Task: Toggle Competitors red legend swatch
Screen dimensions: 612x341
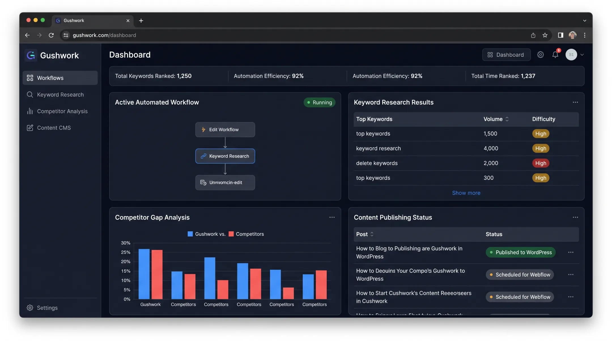Action: pos(231,234)
